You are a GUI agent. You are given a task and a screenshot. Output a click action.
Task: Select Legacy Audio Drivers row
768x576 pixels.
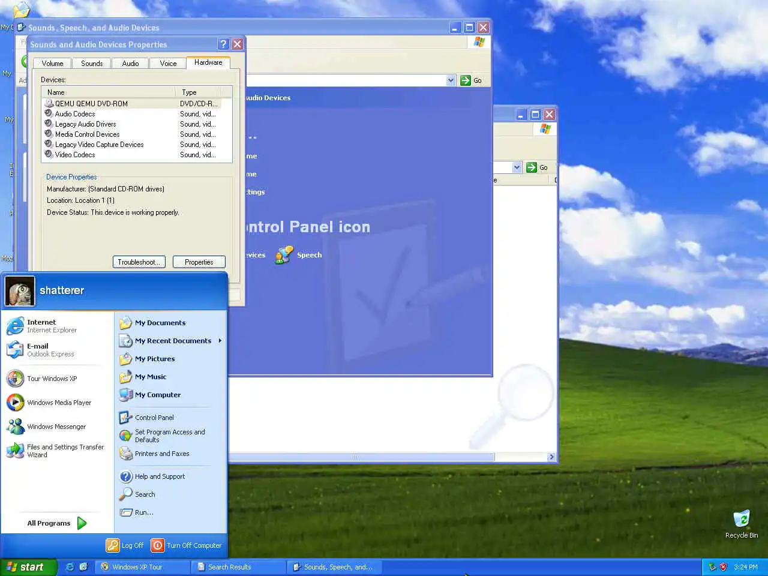point(131,124)
